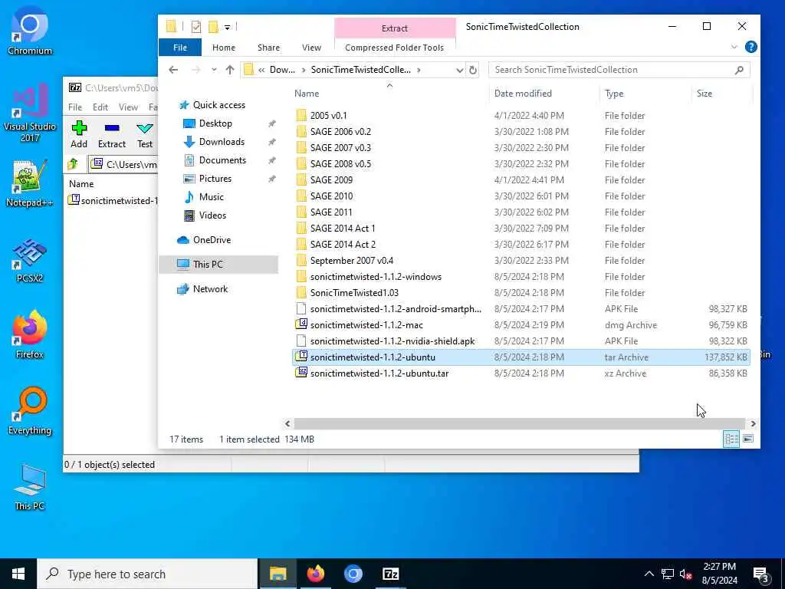Select Downloads in navigation pane

222,142
